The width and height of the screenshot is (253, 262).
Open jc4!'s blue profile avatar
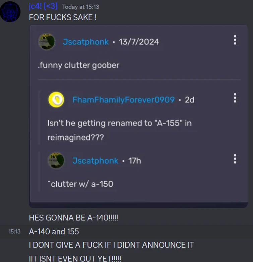click(x=10, y=12)
